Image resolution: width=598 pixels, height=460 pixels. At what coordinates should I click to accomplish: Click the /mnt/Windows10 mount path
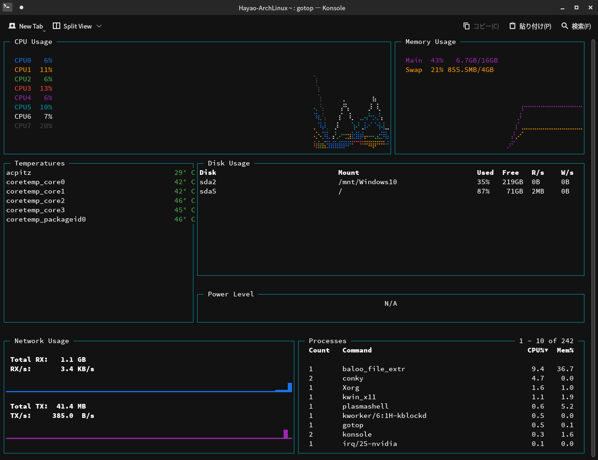point(368,182)
